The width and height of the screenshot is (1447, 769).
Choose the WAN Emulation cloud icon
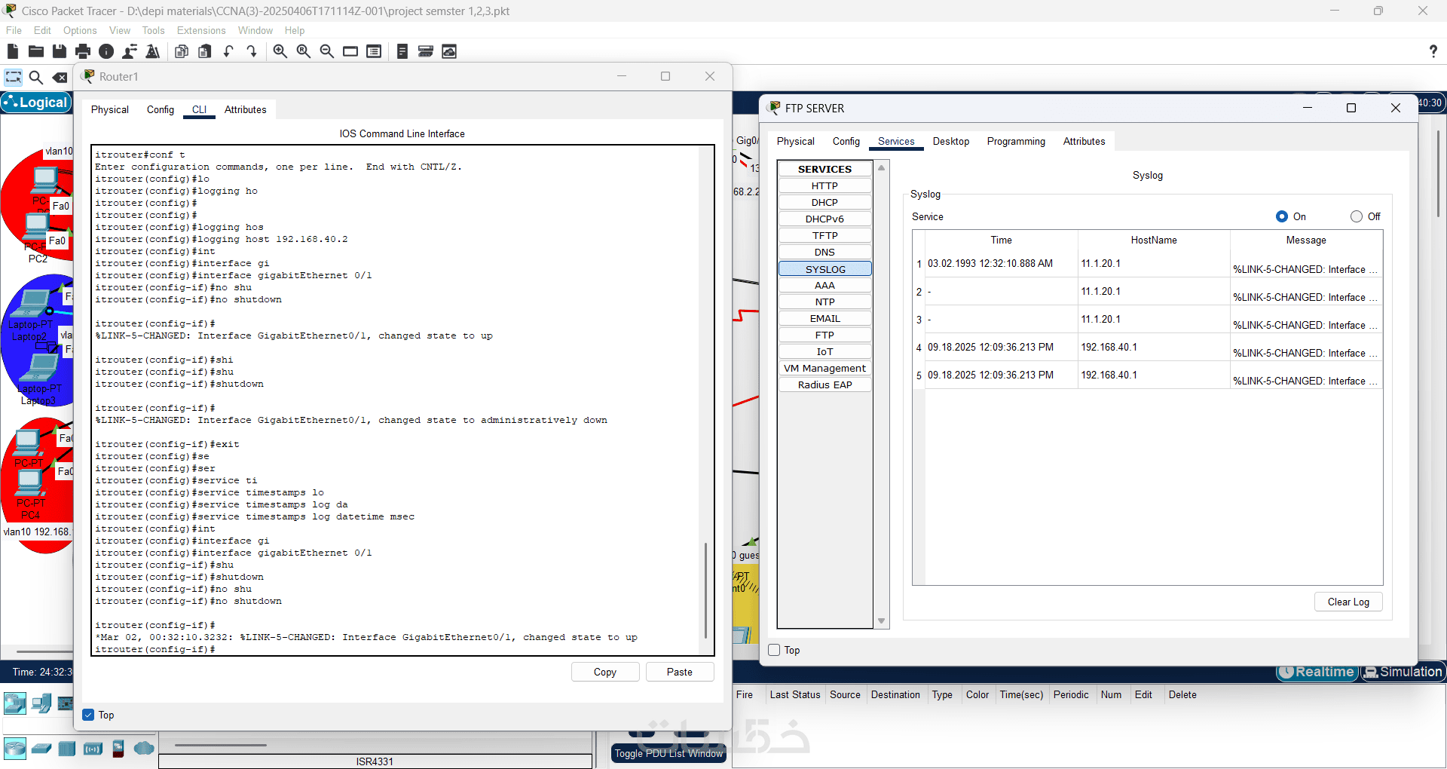pyautogui.click(x=143, y=749)
